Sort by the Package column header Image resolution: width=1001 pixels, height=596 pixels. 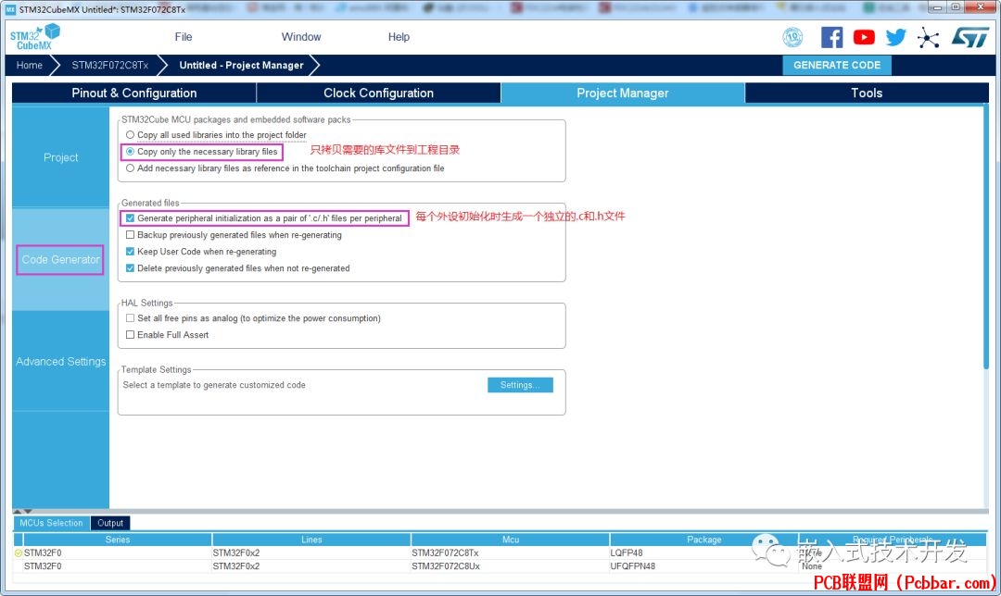click(704, 540)
